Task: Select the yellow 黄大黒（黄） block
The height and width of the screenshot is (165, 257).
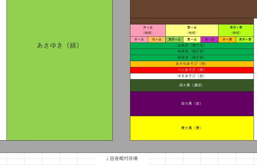Action: pyautogui.click(x=192, y=128)
